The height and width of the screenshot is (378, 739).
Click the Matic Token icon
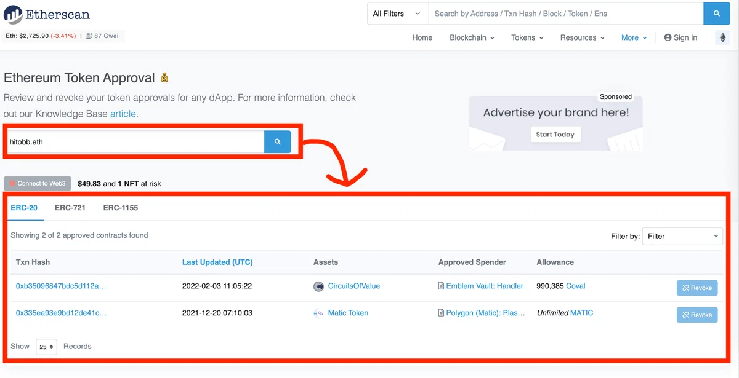tap(318, 313)
